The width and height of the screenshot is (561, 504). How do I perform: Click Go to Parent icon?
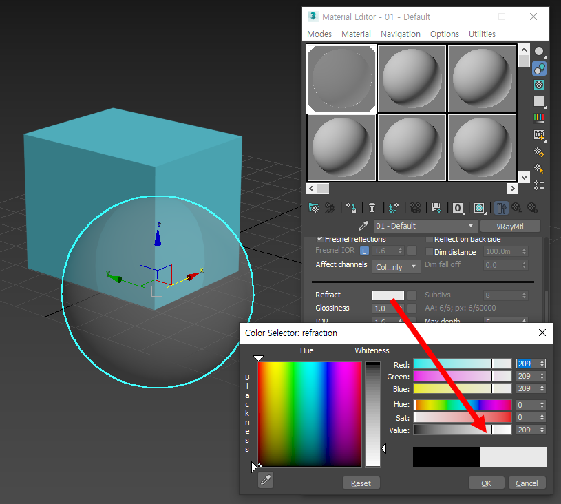[517, 208]
